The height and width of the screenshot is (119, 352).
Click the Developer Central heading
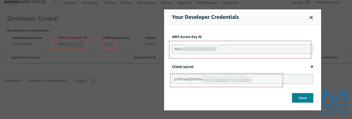tap(33, 19)
